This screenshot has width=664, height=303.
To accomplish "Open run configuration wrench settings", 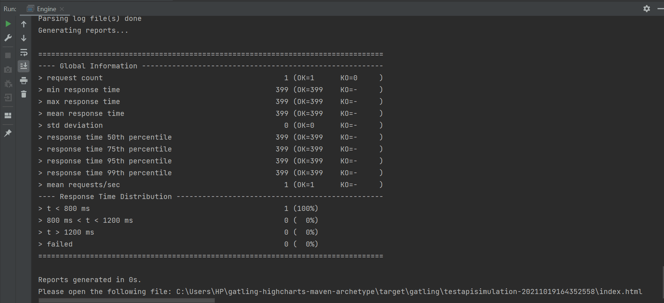I will [x=8, y=38].
